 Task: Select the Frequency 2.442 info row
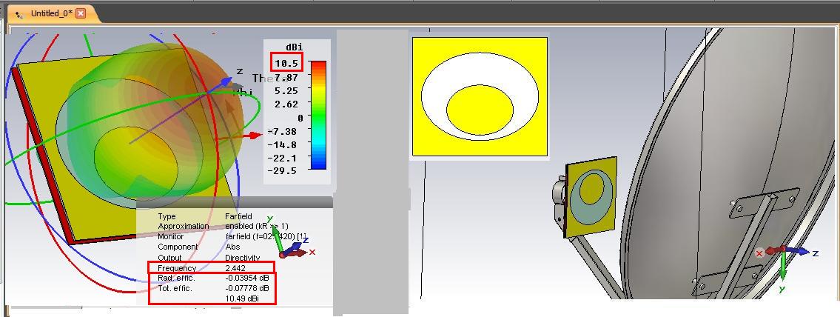[211, 267]
